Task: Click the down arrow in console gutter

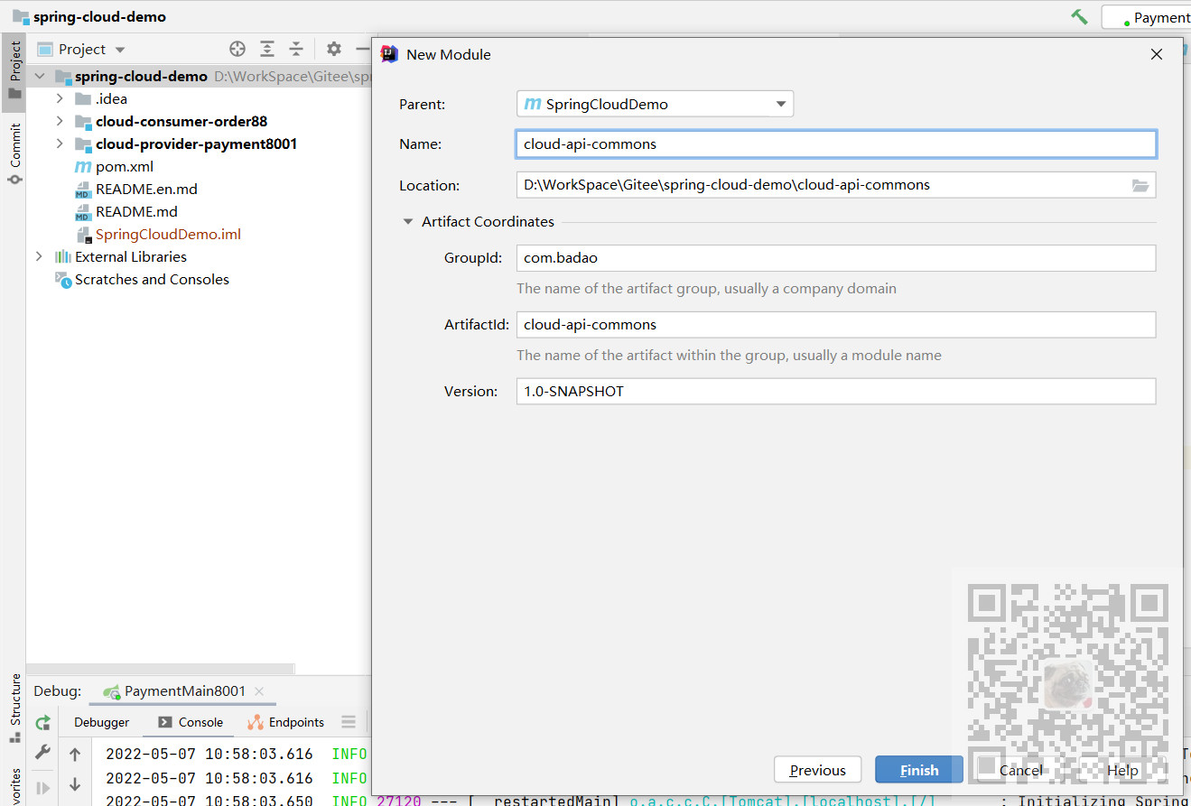Action: coord(75,784)
